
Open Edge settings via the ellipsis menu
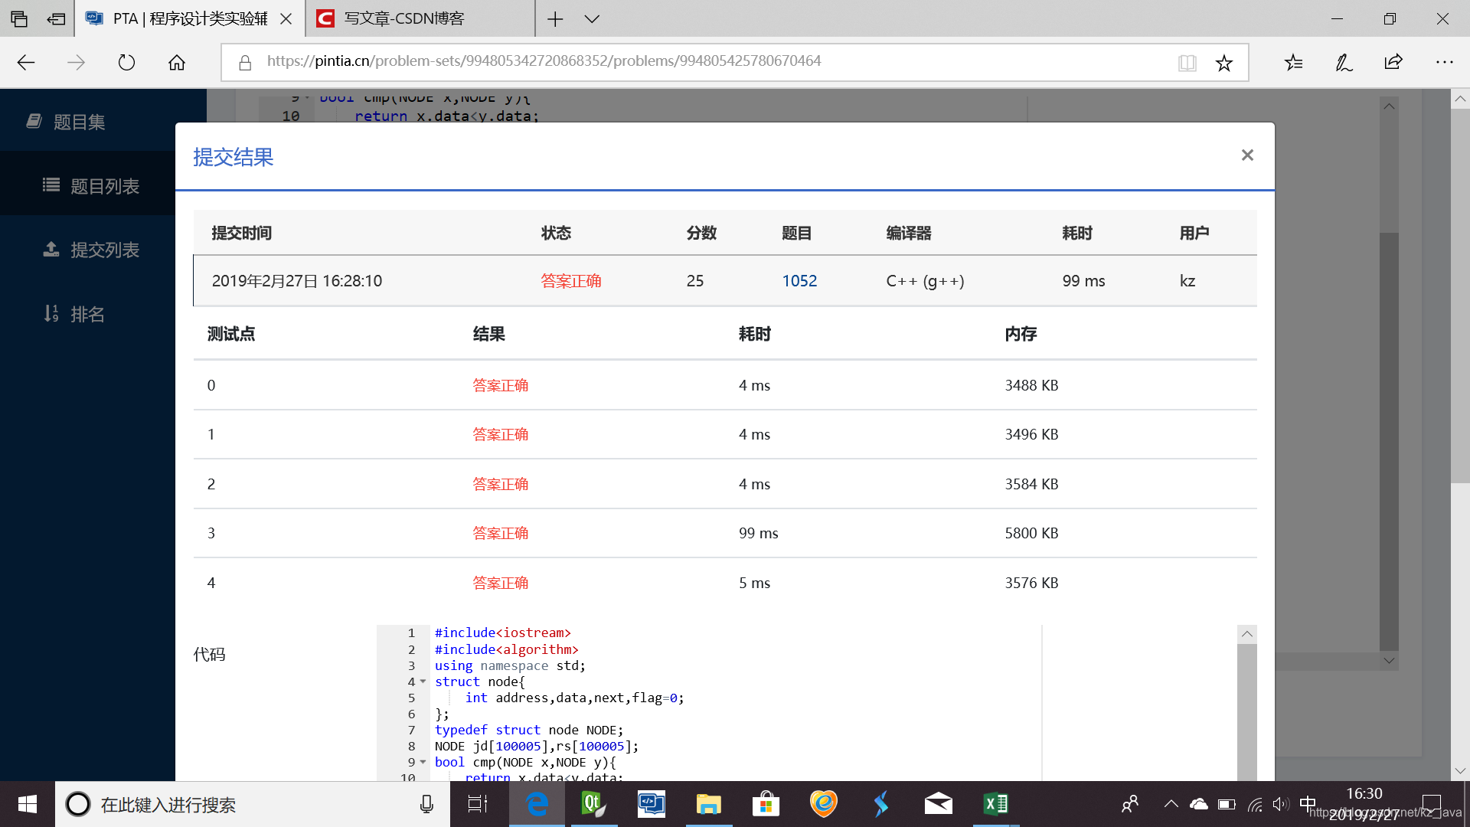coord(1444,62)
